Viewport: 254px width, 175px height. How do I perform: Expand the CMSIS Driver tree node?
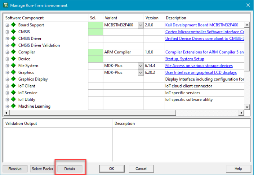pos(7,39)
